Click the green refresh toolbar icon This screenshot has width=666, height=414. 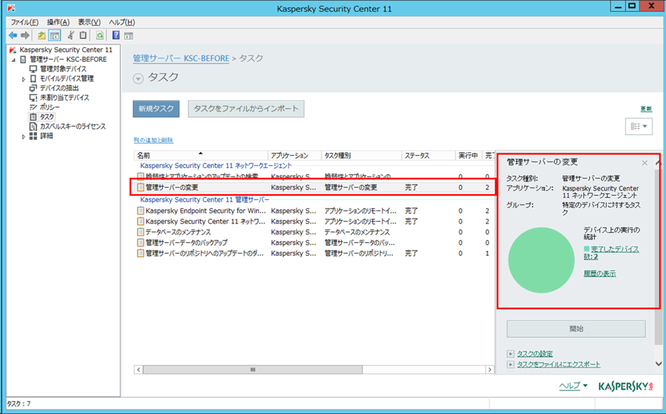click(100, 35)
